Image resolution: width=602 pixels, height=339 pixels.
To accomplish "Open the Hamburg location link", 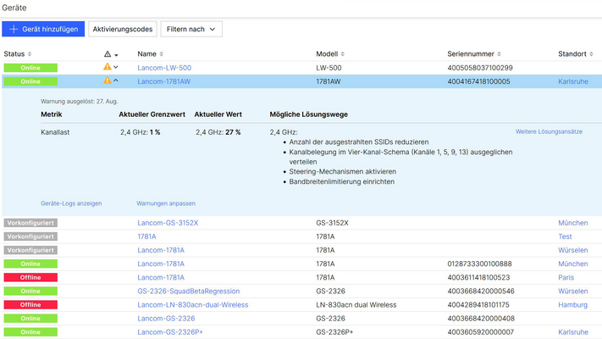I will [573, 304].
